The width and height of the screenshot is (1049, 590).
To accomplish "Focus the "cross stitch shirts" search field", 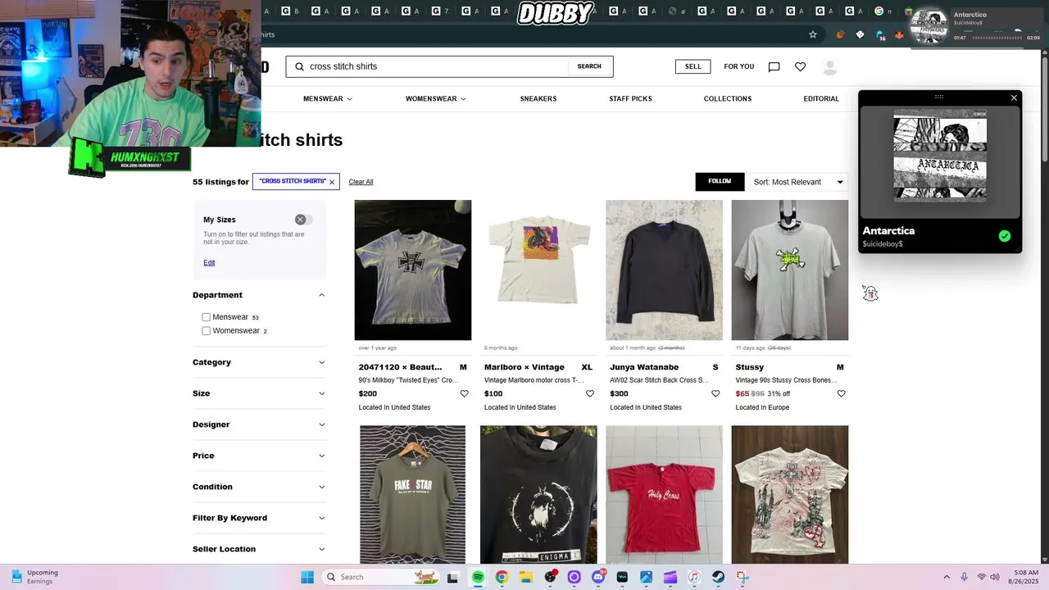I will coord(437,66).
